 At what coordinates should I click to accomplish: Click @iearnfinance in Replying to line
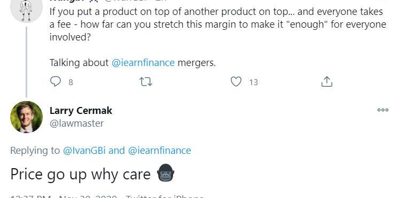160,150
